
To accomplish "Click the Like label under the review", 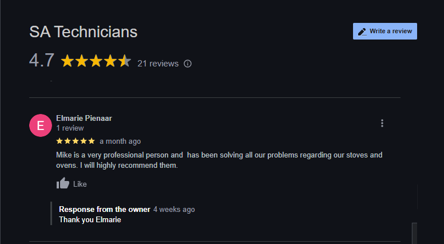I will pyautogui.click(x=80, y=184).
